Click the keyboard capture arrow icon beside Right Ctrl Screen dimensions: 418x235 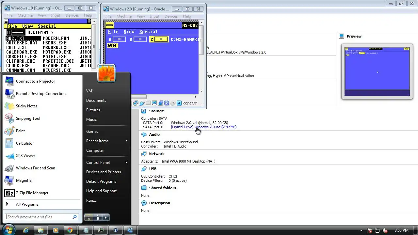(179, 103)
